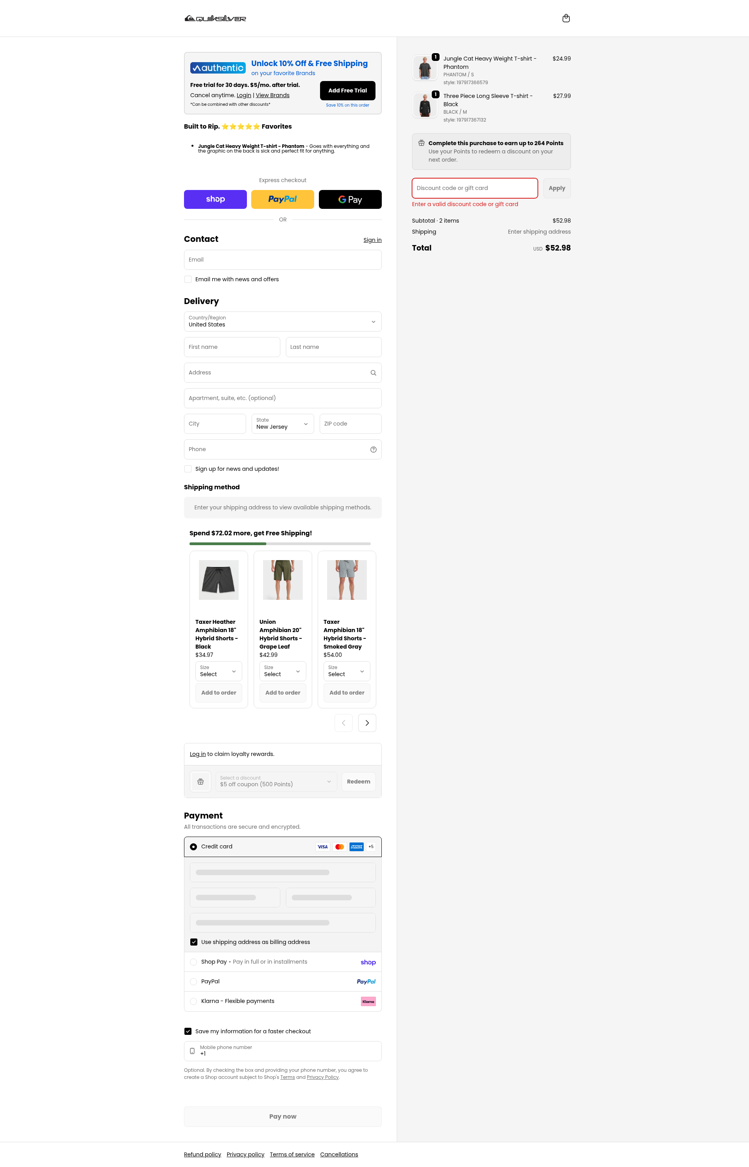Enable Email me with news and offers
749x1167 pixels.
188,279
